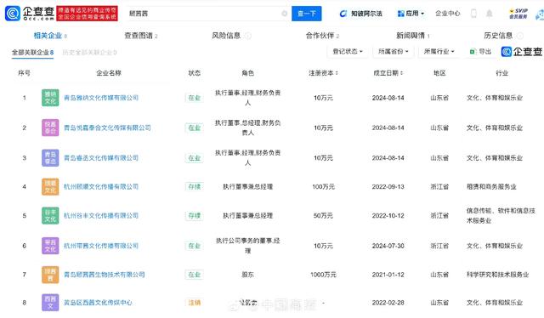
Task: Sort table by 注册资本 column
Action: point(323,73)
